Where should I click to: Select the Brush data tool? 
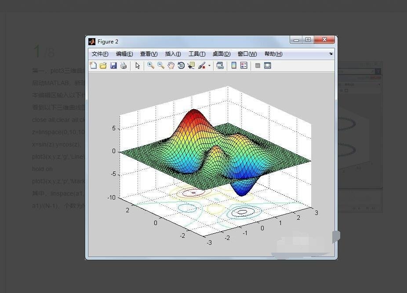tap(201, 65)
